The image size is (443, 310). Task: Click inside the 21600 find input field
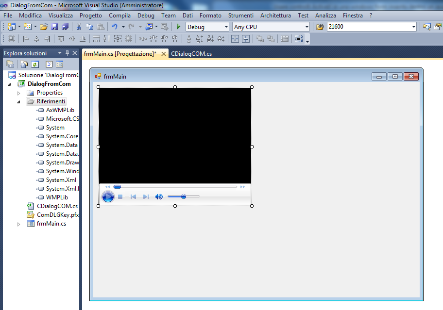click(x=369, y=27)
